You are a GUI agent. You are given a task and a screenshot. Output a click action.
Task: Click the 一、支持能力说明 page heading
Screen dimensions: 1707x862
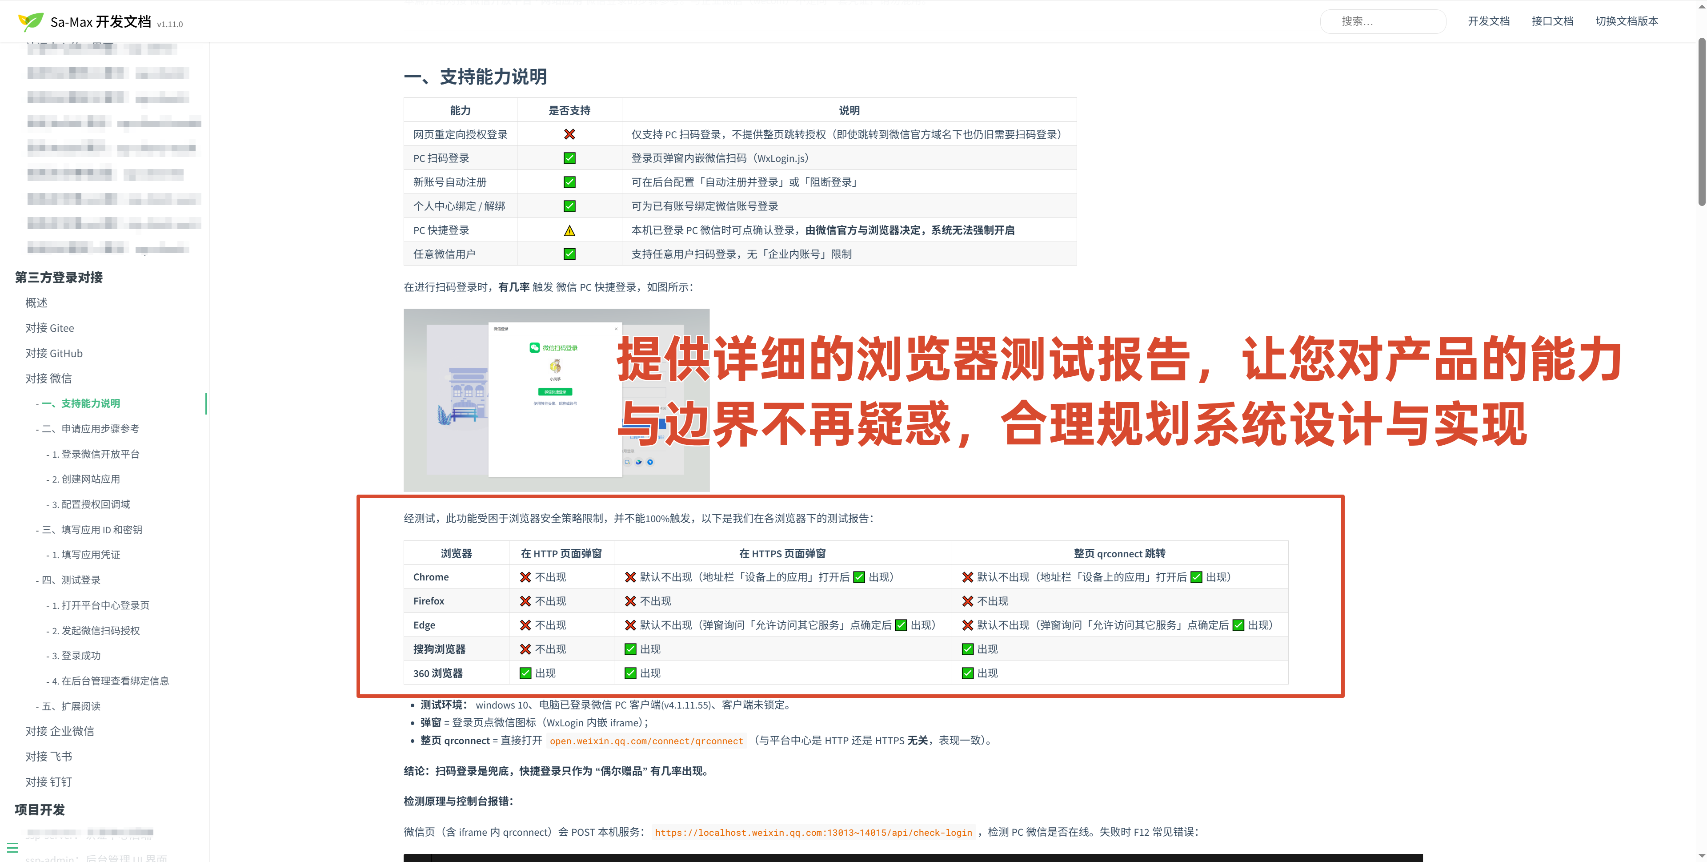pos(475,77)
